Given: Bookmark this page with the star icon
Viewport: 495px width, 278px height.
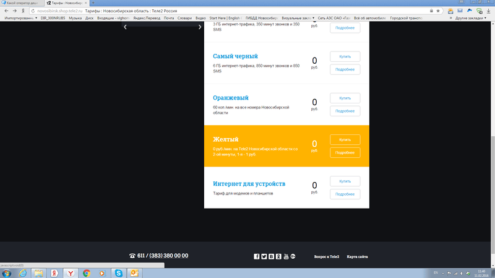Looking at the screenshot, I should click(438, 11).
